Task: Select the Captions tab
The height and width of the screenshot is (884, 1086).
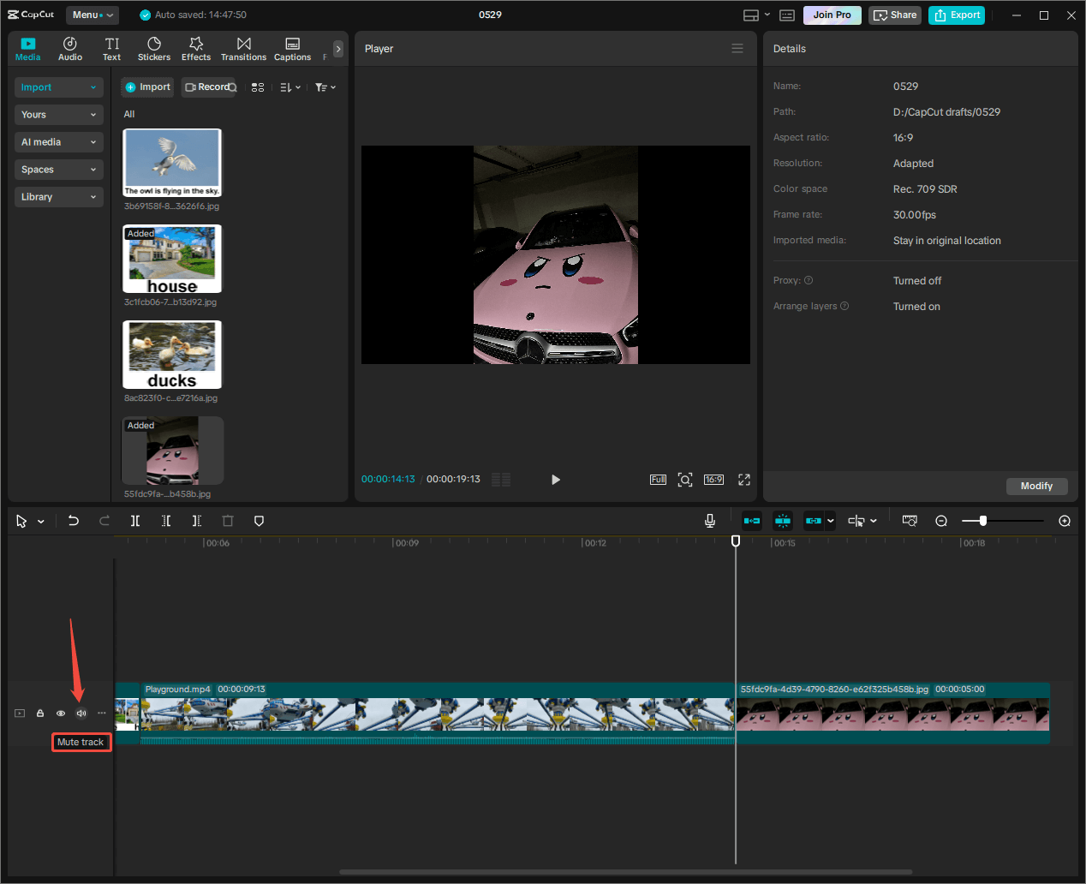Action: (292, 48)
